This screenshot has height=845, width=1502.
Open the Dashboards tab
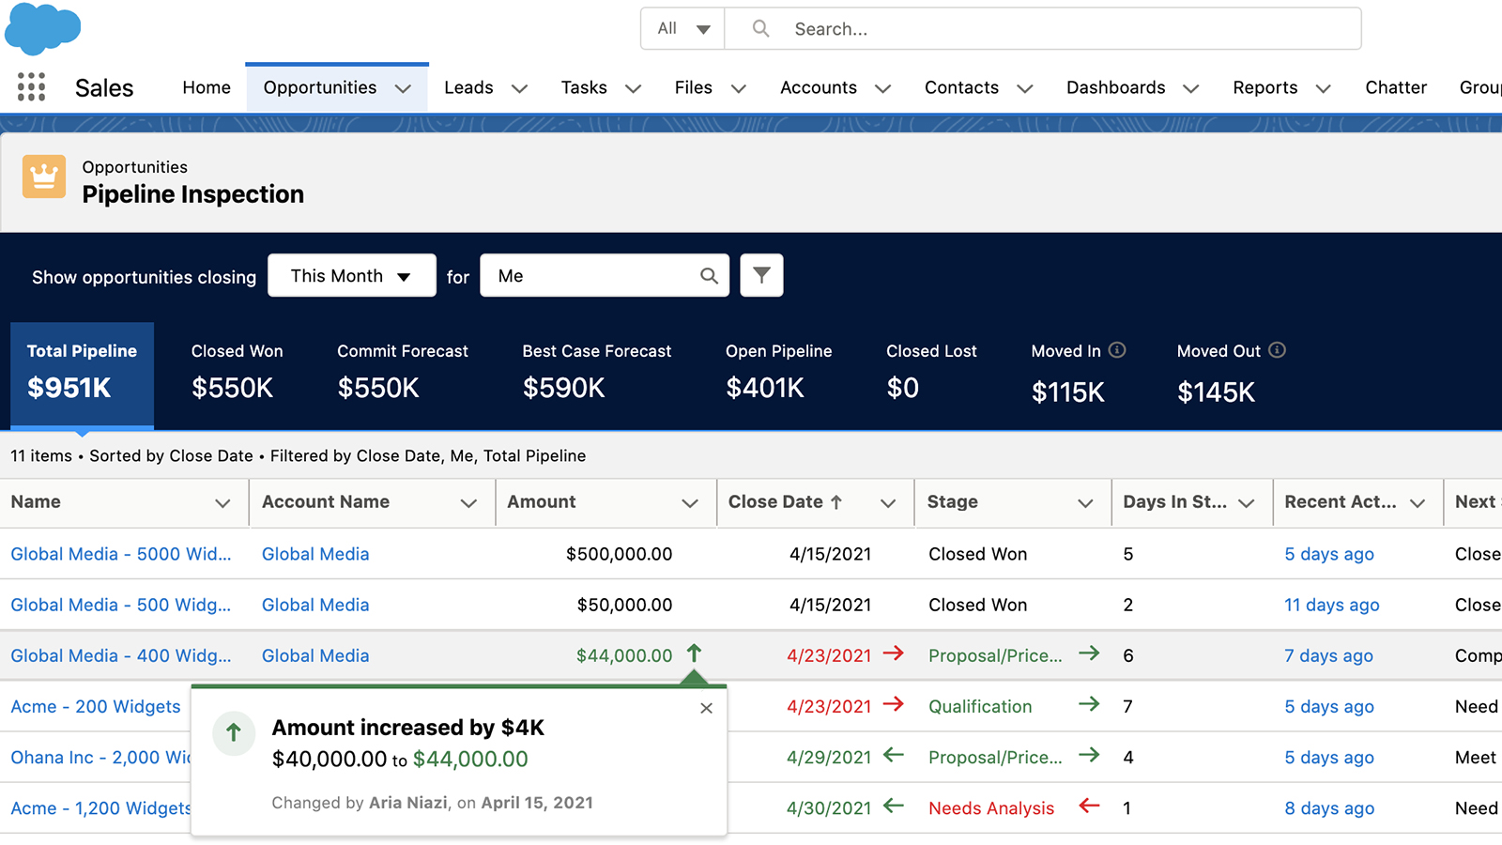coord(1115,87)
